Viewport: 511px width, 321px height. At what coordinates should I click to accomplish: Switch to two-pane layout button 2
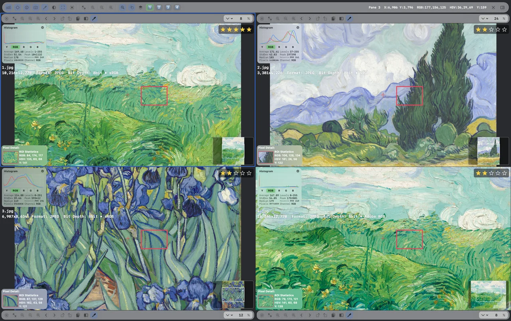point(159,7)
